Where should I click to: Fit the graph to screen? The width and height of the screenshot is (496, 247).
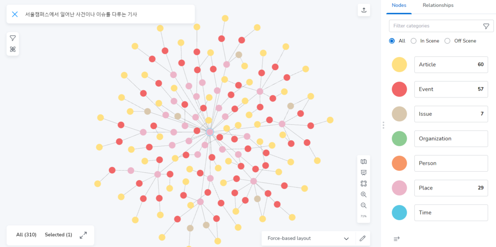coord(364,184)
